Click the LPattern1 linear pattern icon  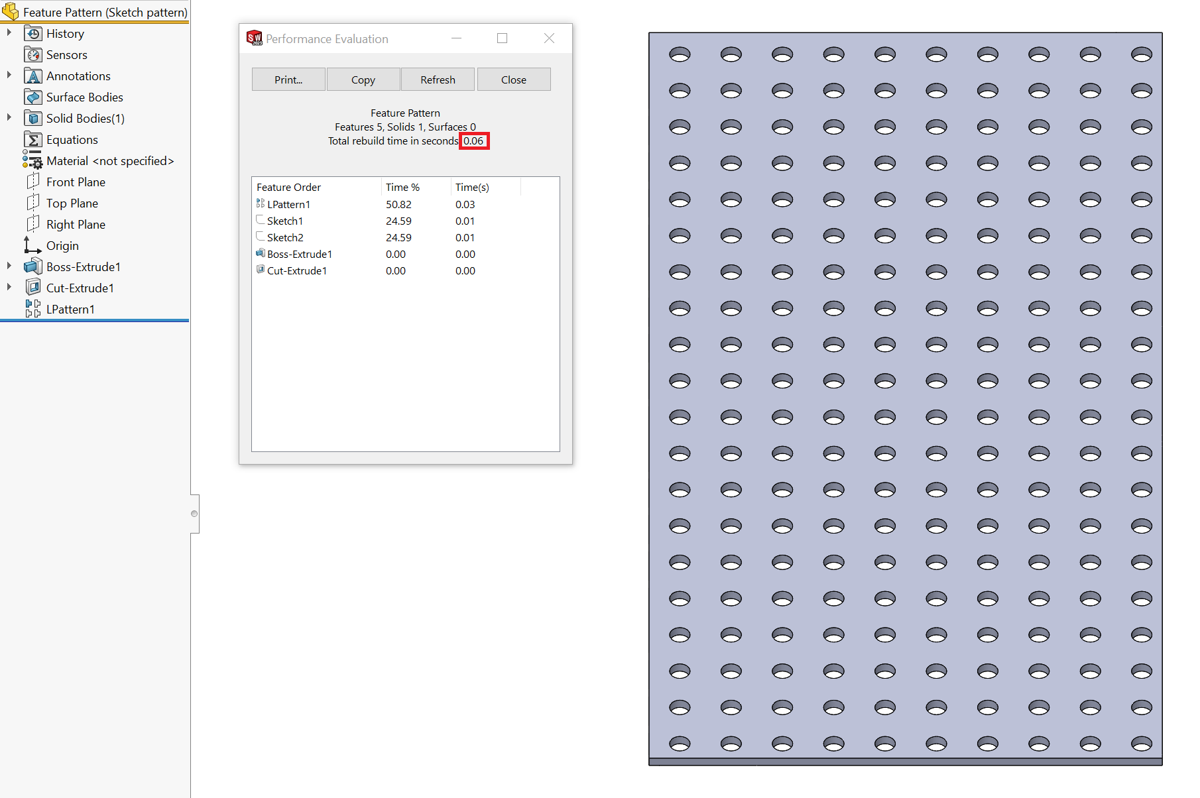[32, 309]
